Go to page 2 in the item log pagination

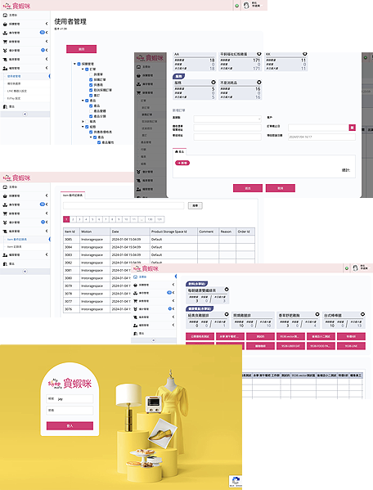[73, 219]
